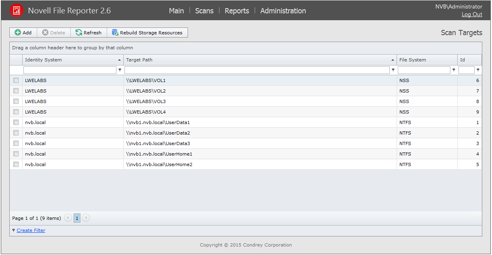Click the Rebuild Storage Resources database icon
This screenshot has height=255, width=492.
click(x=115, y=33)
